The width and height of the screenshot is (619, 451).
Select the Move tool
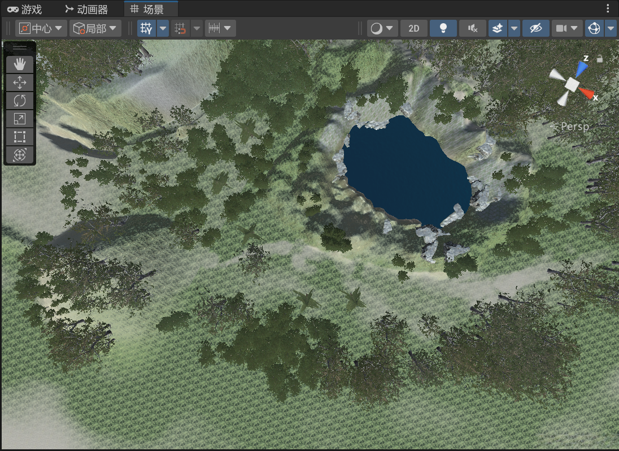[x=20, y=83]
